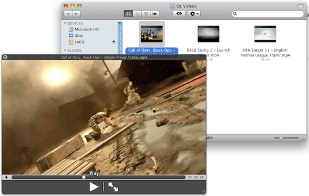Image resolution: width=309 pixels, height=196 pixels.
Task: Play the Call of Duty trailer
Action: tap(94, 187)
